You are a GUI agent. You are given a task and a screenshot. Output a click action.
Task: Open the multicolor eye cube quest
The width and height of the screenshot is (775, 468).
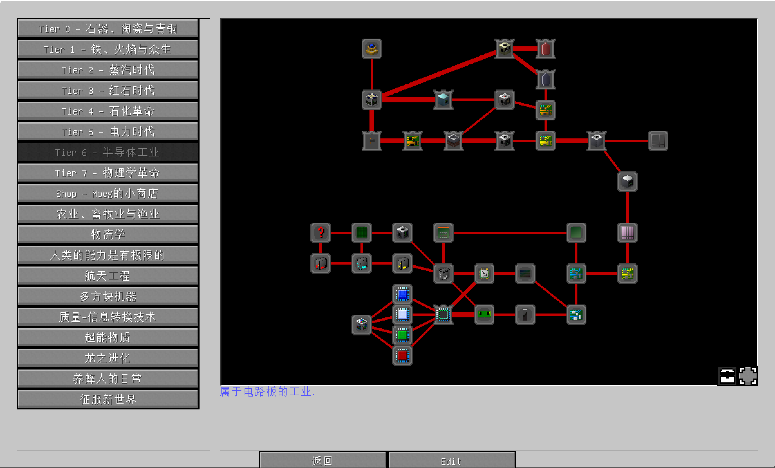(x=361, y=324)
